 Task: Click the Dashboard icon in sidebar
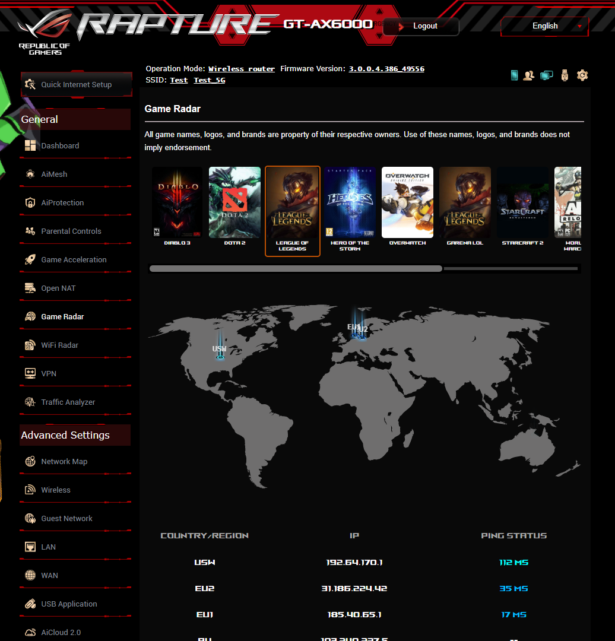pos(30,145)
